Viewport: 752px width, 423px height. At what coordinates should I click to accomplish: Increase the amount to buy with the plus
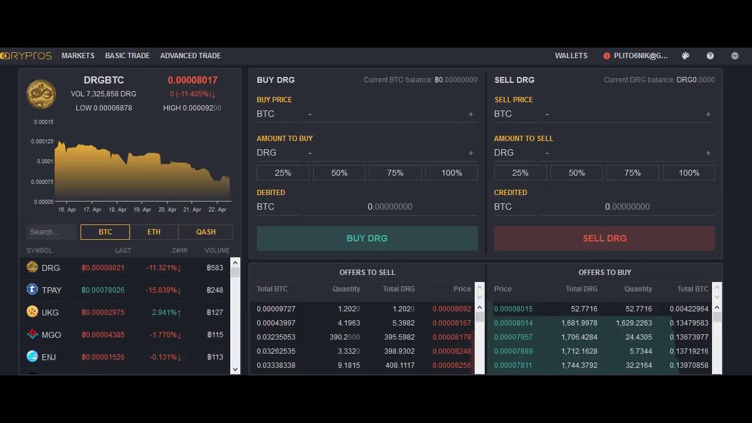click(x=471, y=153)
